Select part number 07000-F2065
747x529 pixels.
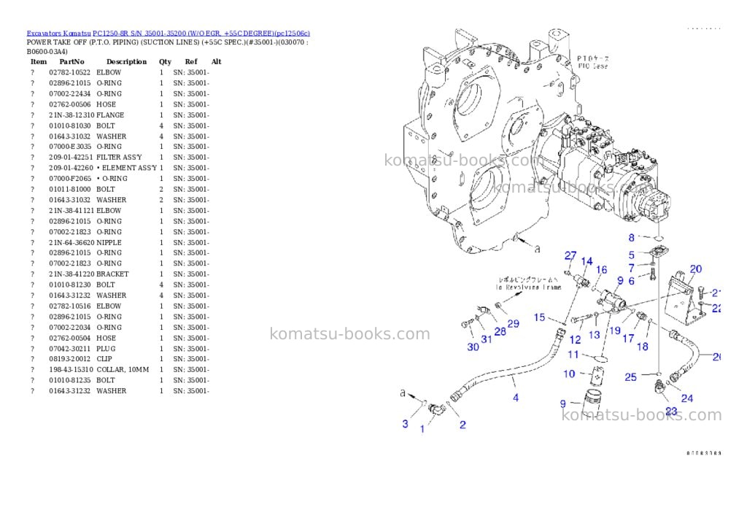(70, 179)
